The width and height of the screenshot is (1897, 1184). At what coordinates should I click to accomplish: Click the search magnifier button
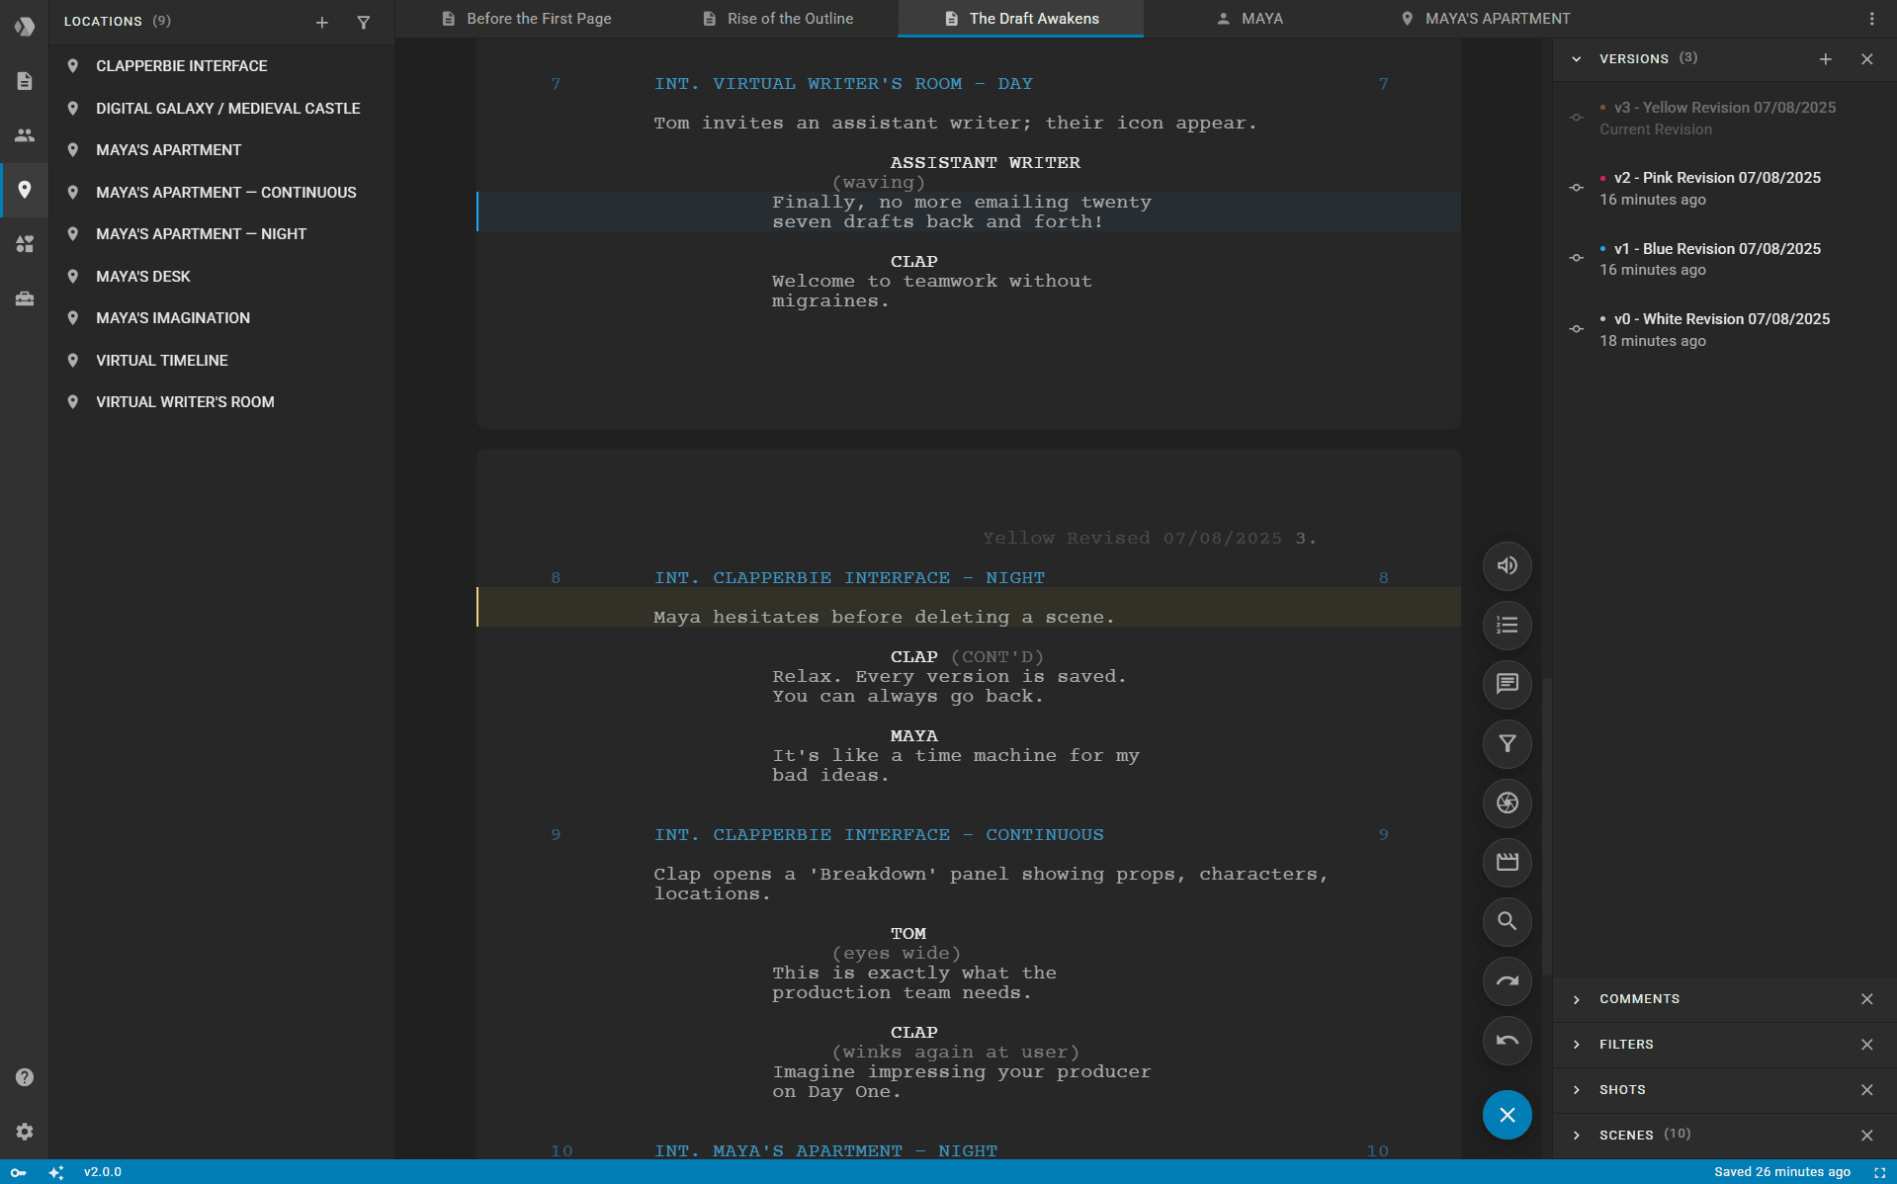pyautogui.click(x=1507, y=922)
